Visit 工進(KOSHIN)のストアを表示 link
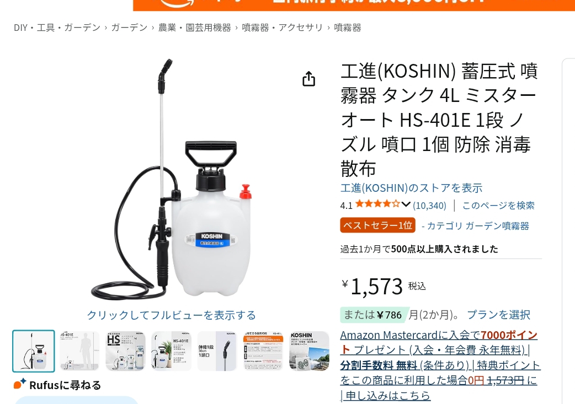 (412, 188)
